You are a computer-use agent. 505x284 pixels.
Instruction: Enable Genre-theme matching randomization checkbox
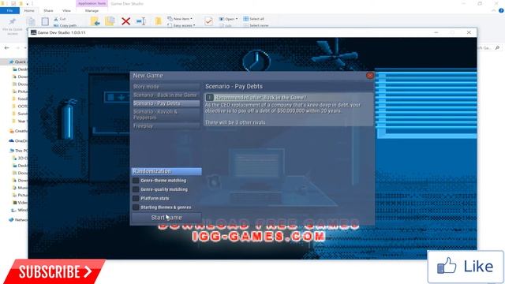coord(136,181)
